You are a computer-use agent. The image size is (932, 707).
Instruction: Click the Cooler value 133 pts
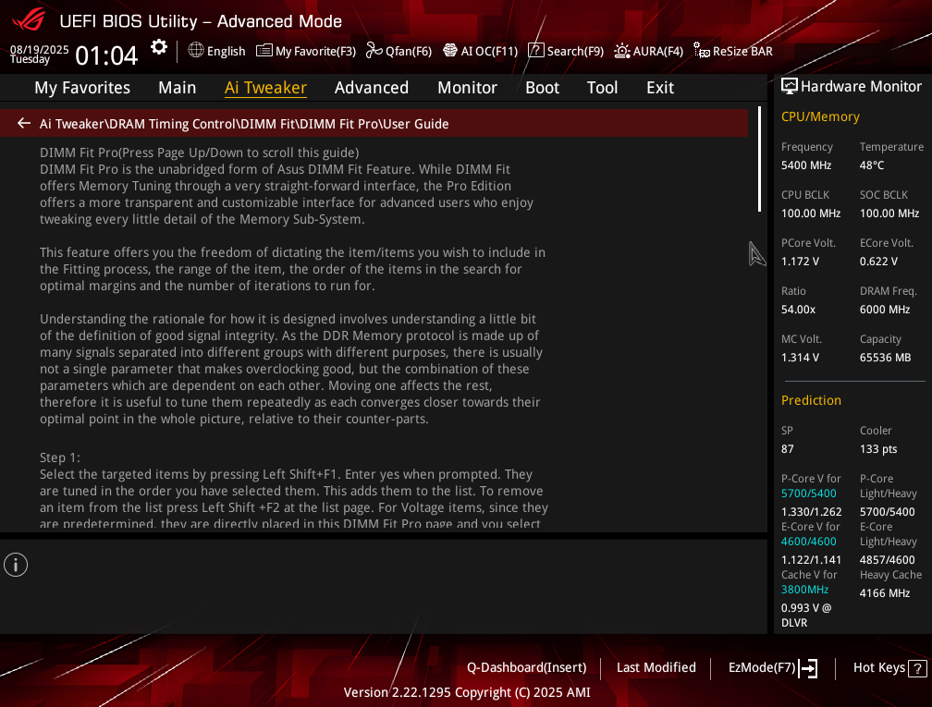[878, 449]
